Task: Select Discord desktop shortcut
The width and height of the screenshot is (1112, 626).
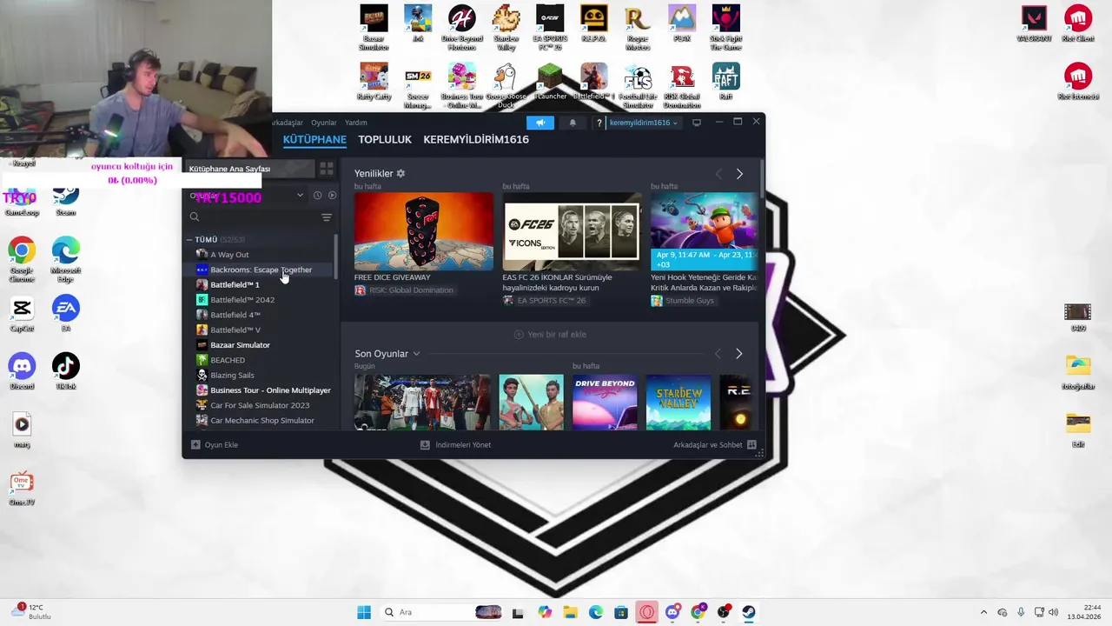Action: tap(22, 371)
